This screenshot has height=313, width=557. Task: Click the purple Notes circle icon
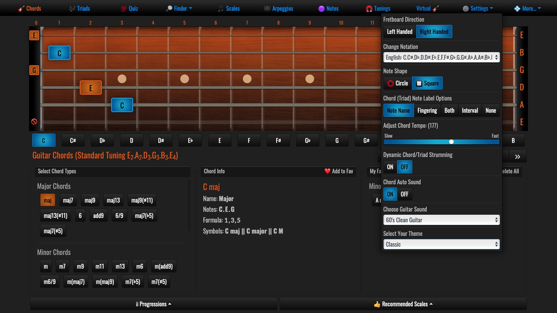tap(321, 9)
